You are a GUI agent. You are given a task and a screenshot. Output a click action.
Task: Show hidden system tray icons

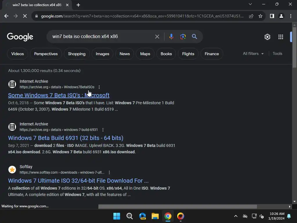click(236, 216)
